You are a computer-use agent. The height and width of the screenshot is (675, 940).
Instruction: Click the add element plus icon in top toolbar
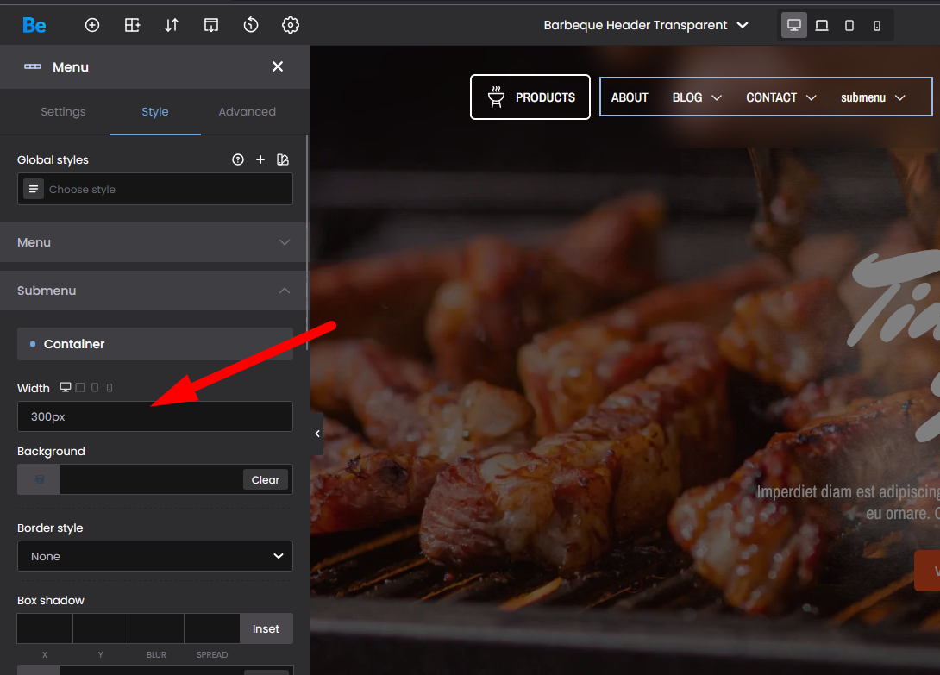(92, 25)
